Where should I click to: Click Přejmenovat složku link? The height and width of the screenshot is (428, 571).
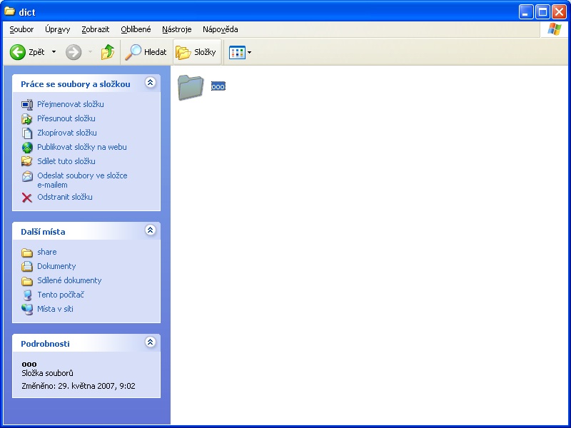[70, 104]
